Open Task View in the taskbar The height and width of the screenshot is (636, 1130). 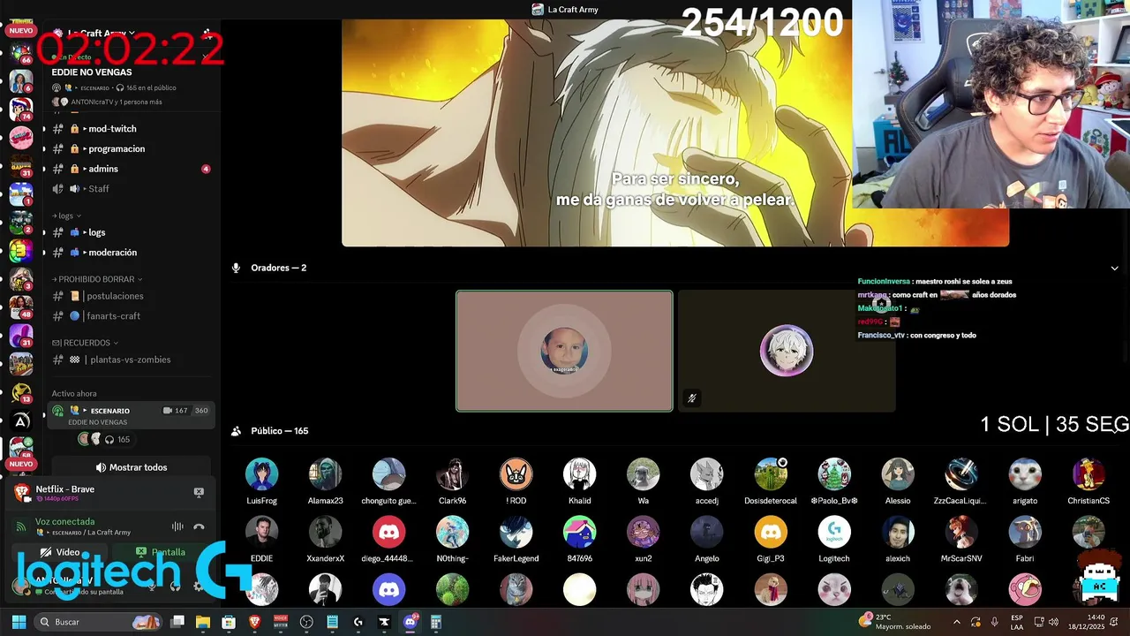pyautogui.click(x=177, y=622)
